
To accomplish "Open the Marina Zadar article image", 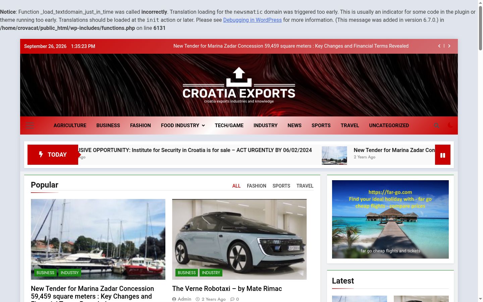I will pos(98,239).
